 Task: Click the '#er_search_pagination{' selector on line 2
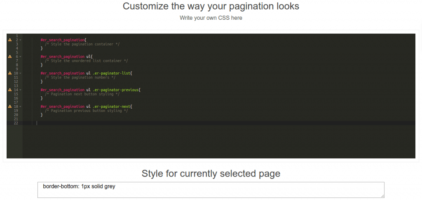click(x=63, y=40)
